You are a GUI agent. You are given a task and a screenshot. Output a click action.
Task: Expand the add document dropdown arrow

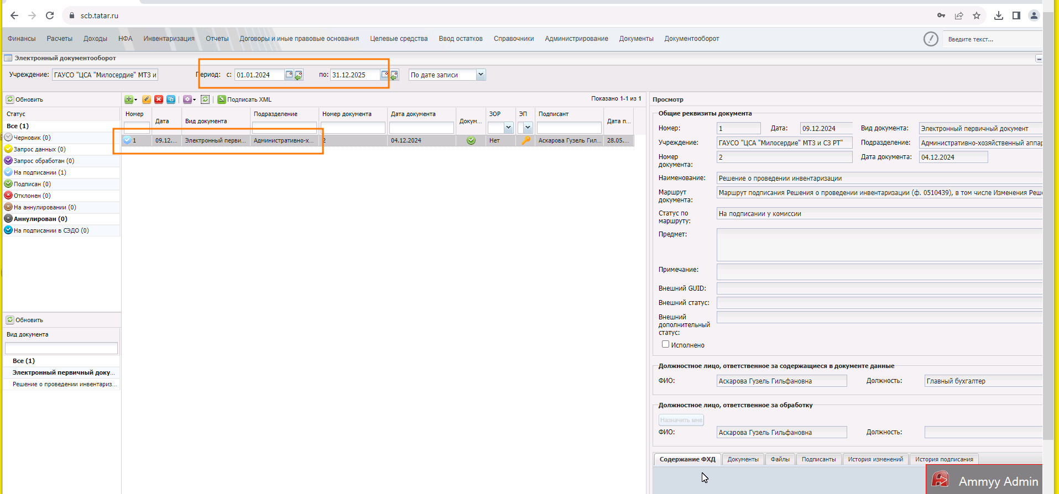click(135, 100)
